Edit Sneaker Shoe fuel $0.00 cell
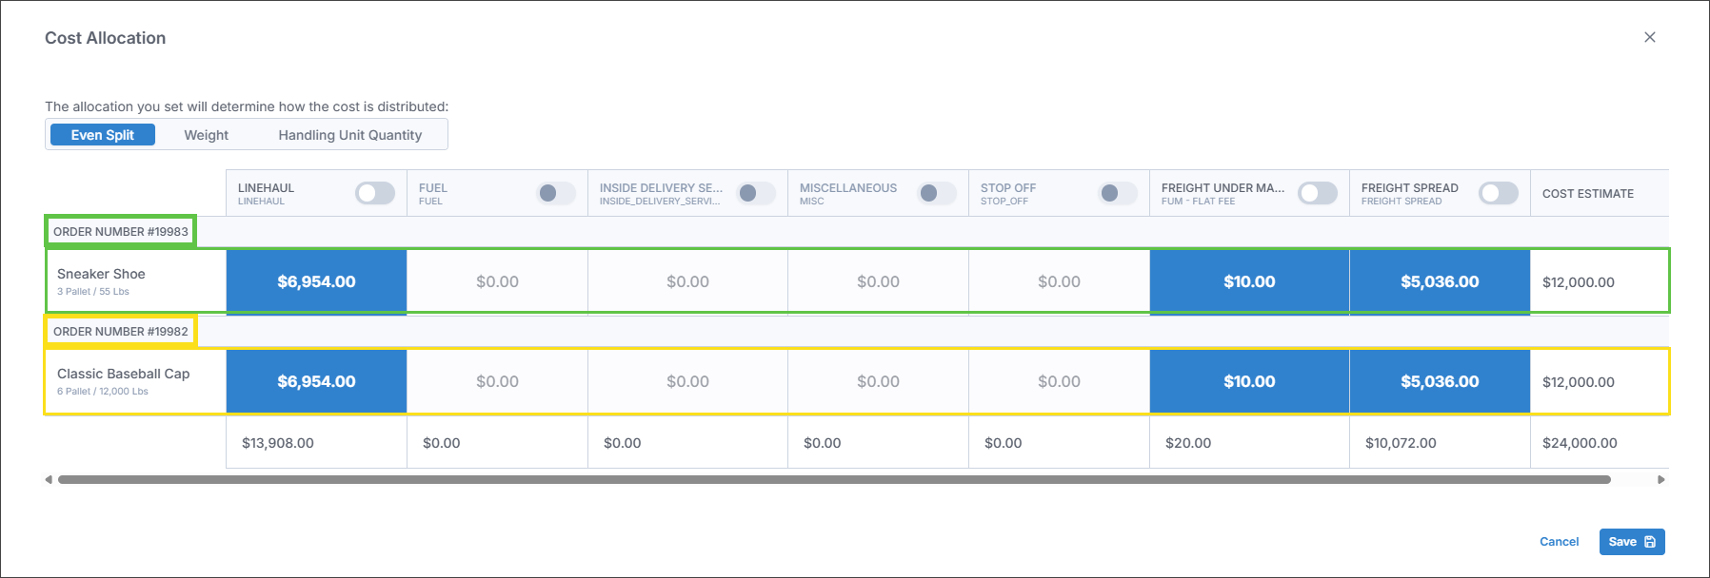The image size is (1710, 578). point(497,281)
